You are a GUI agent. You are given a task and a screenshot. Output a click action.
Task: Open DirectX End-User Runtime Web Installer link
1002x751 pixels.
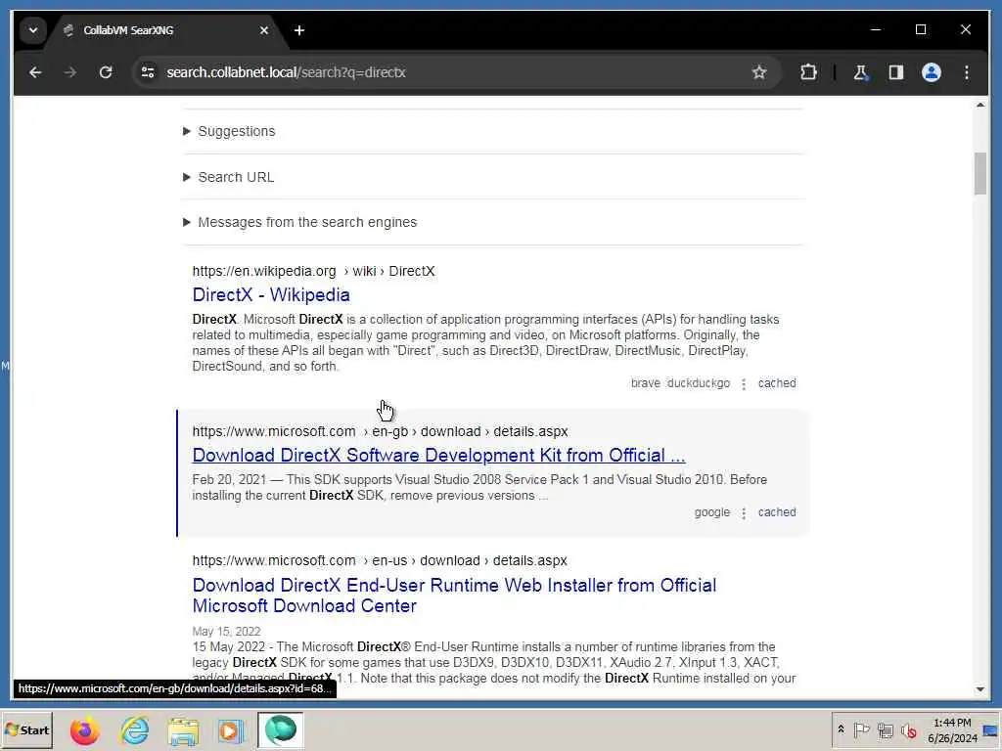(x=454, y=596)
